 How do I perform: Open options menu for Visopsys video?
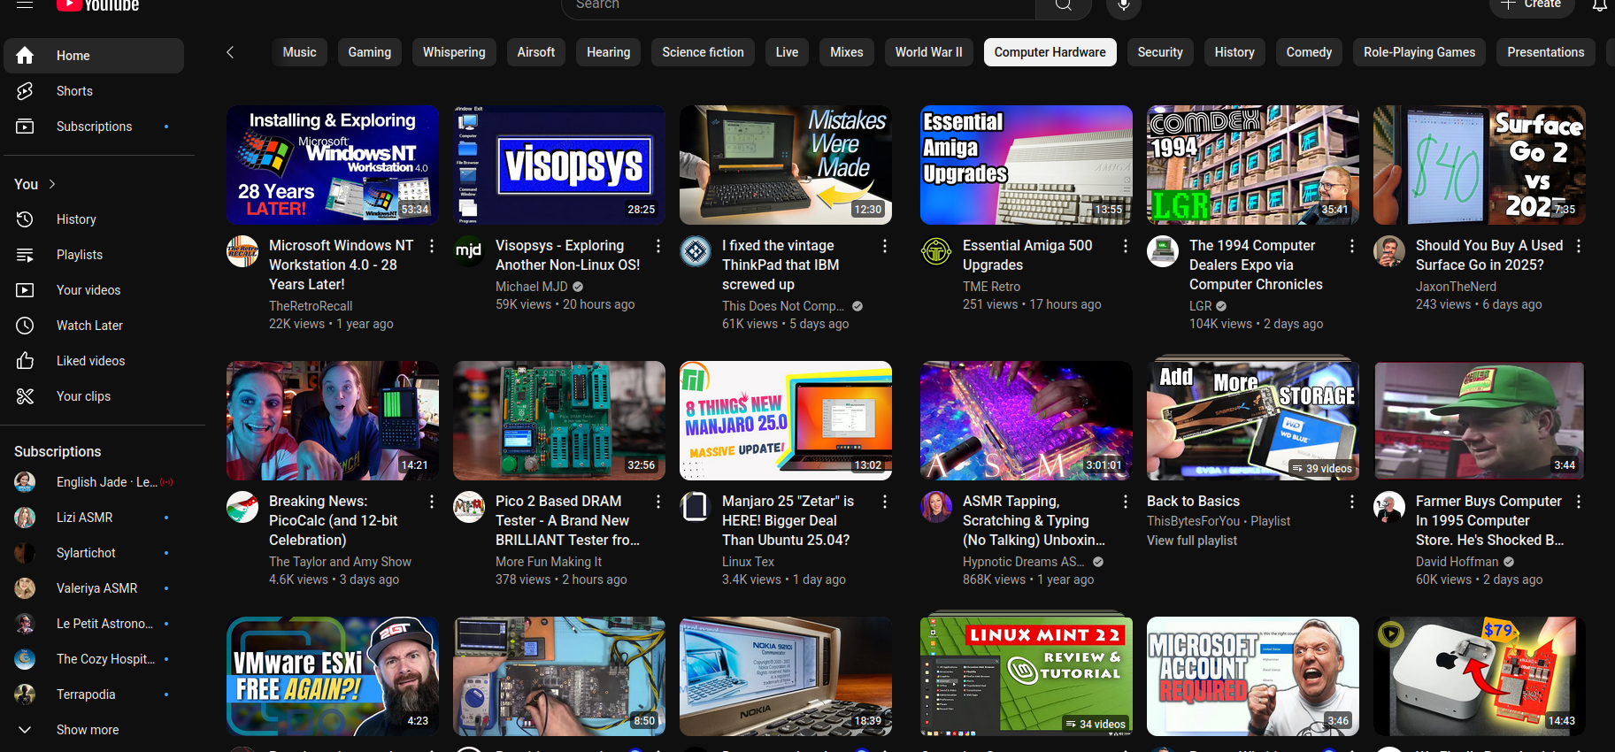(658, 246)
